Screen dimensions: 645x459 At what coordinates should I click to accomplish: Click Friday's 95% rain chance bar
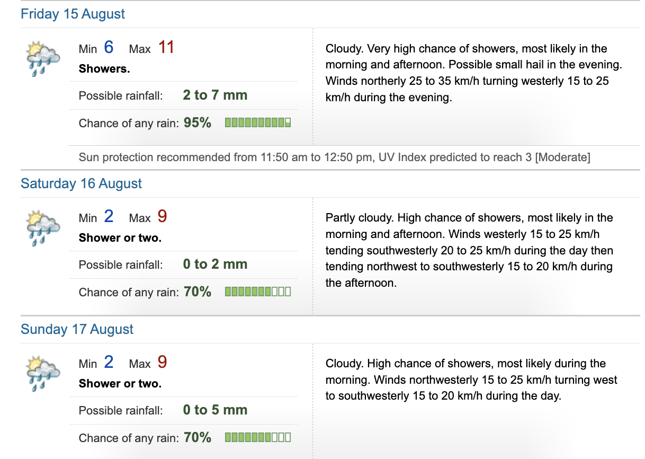(x=258, y=123)
